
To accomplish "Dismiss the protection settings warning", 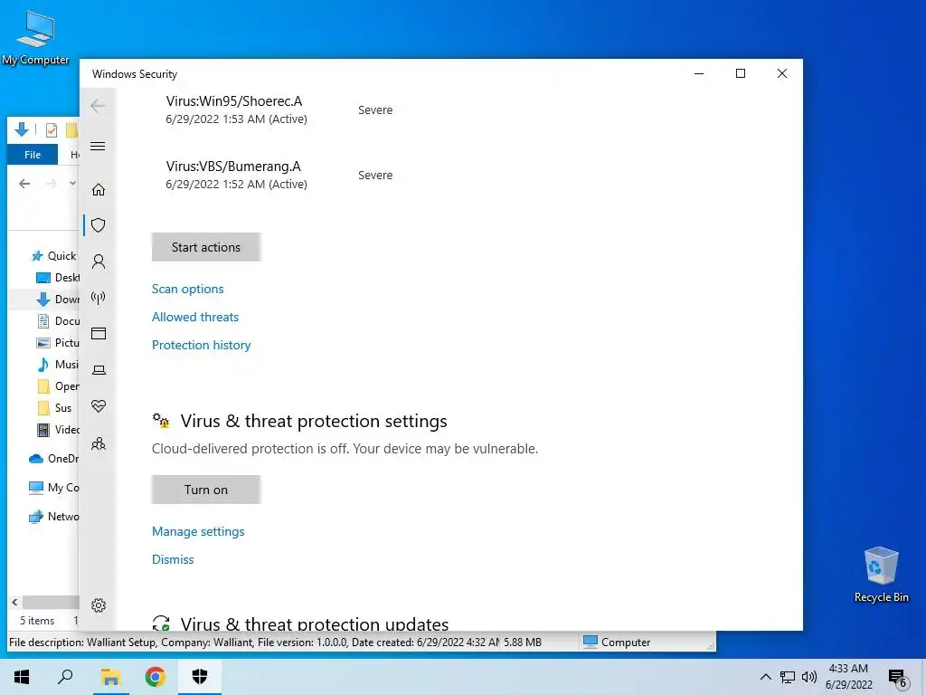I will (x=173, y=559).
